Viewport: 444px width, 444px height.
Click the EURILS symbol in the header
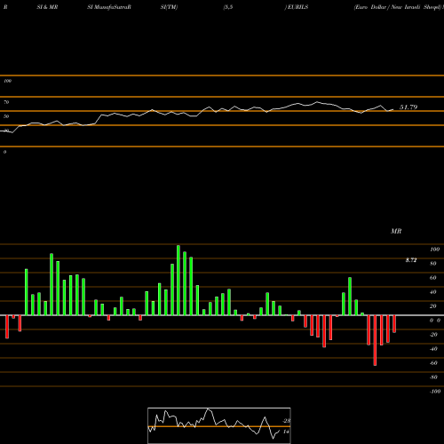coord(297,7)
